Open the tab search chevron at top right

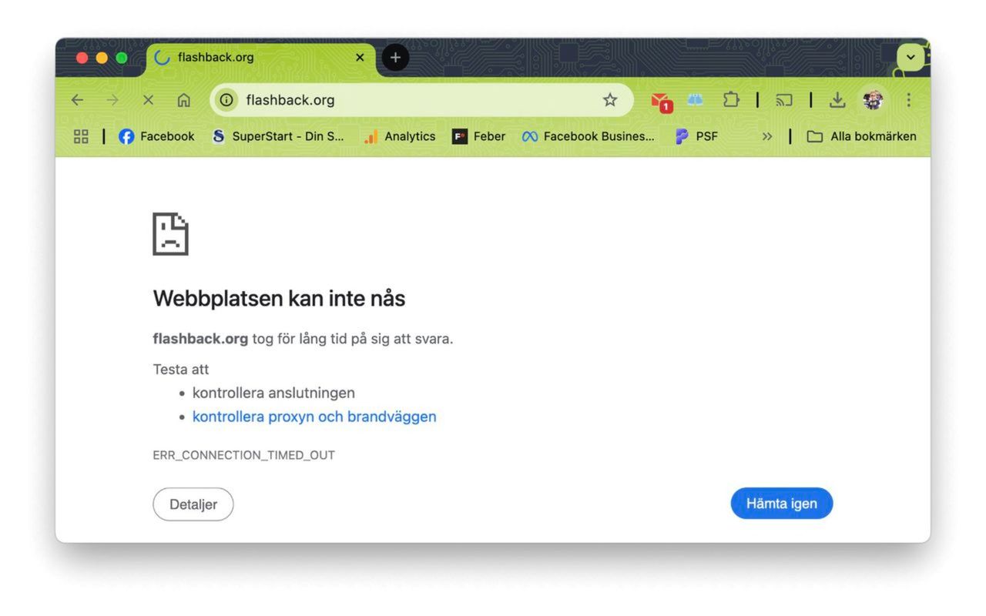(910, 57)
